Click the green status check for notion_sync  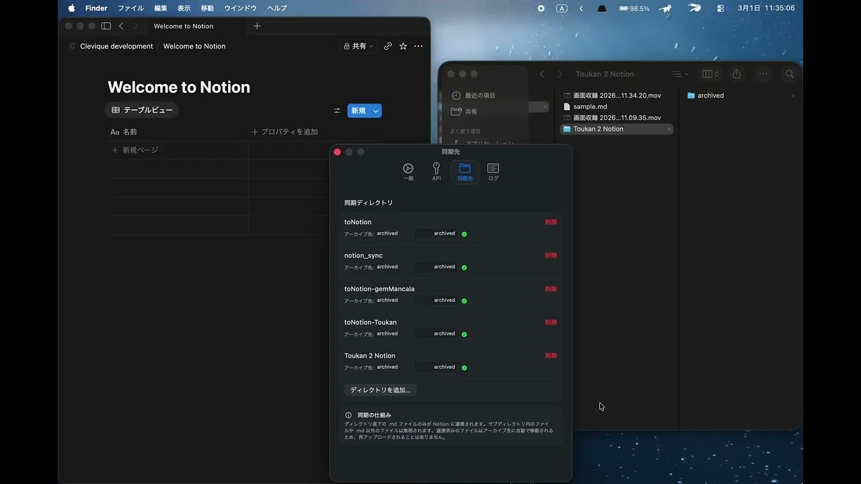click(x=464, y=268)
